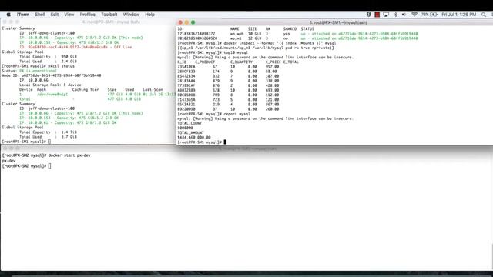
Task: Select the IP 10.0.0.61 capacity line
Action: [x=68, y=122]
